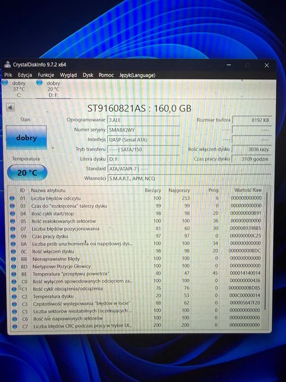Click the Oprogramowanie field showing 3.ALE

[144, 120]
